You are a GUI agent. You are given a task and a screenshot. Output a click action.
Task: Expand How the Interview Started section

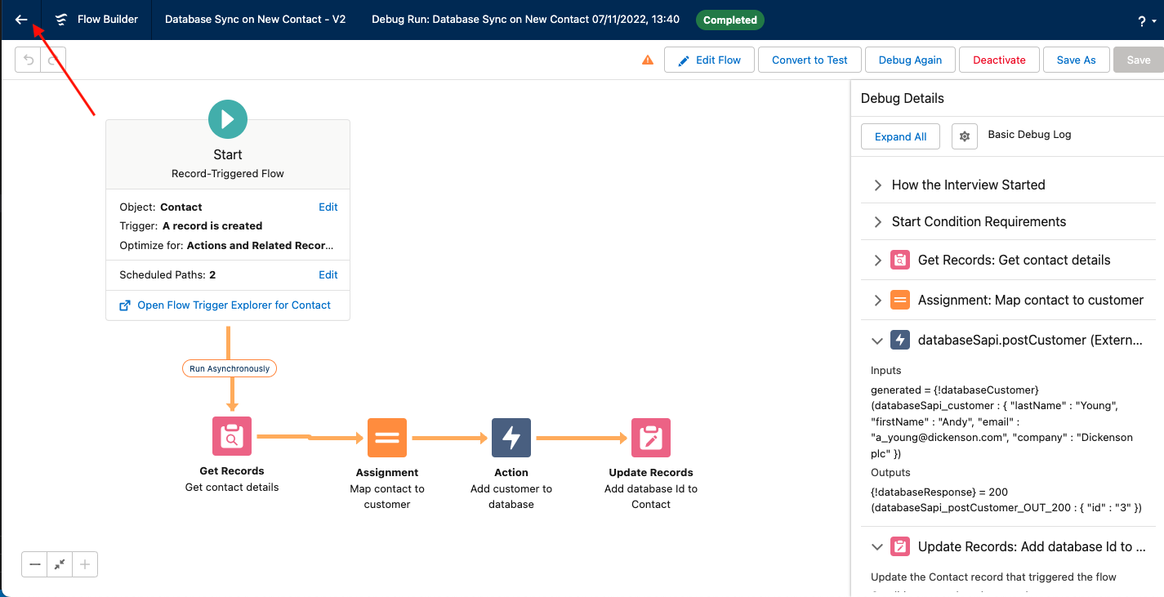tap(878, 185)
